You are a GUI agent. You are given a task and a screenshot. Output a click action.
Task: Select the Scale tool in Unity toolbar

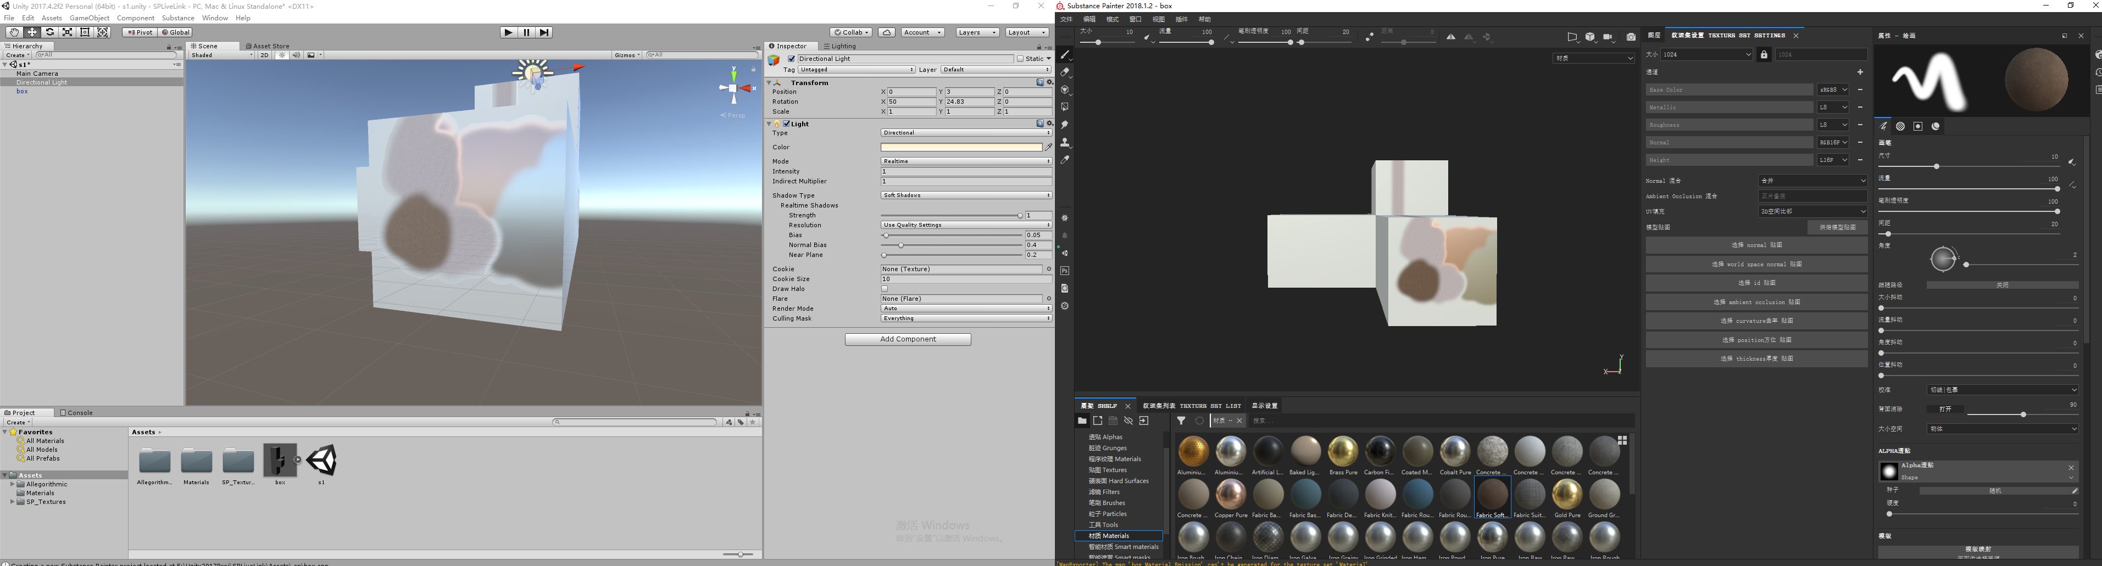coord(67,32)
